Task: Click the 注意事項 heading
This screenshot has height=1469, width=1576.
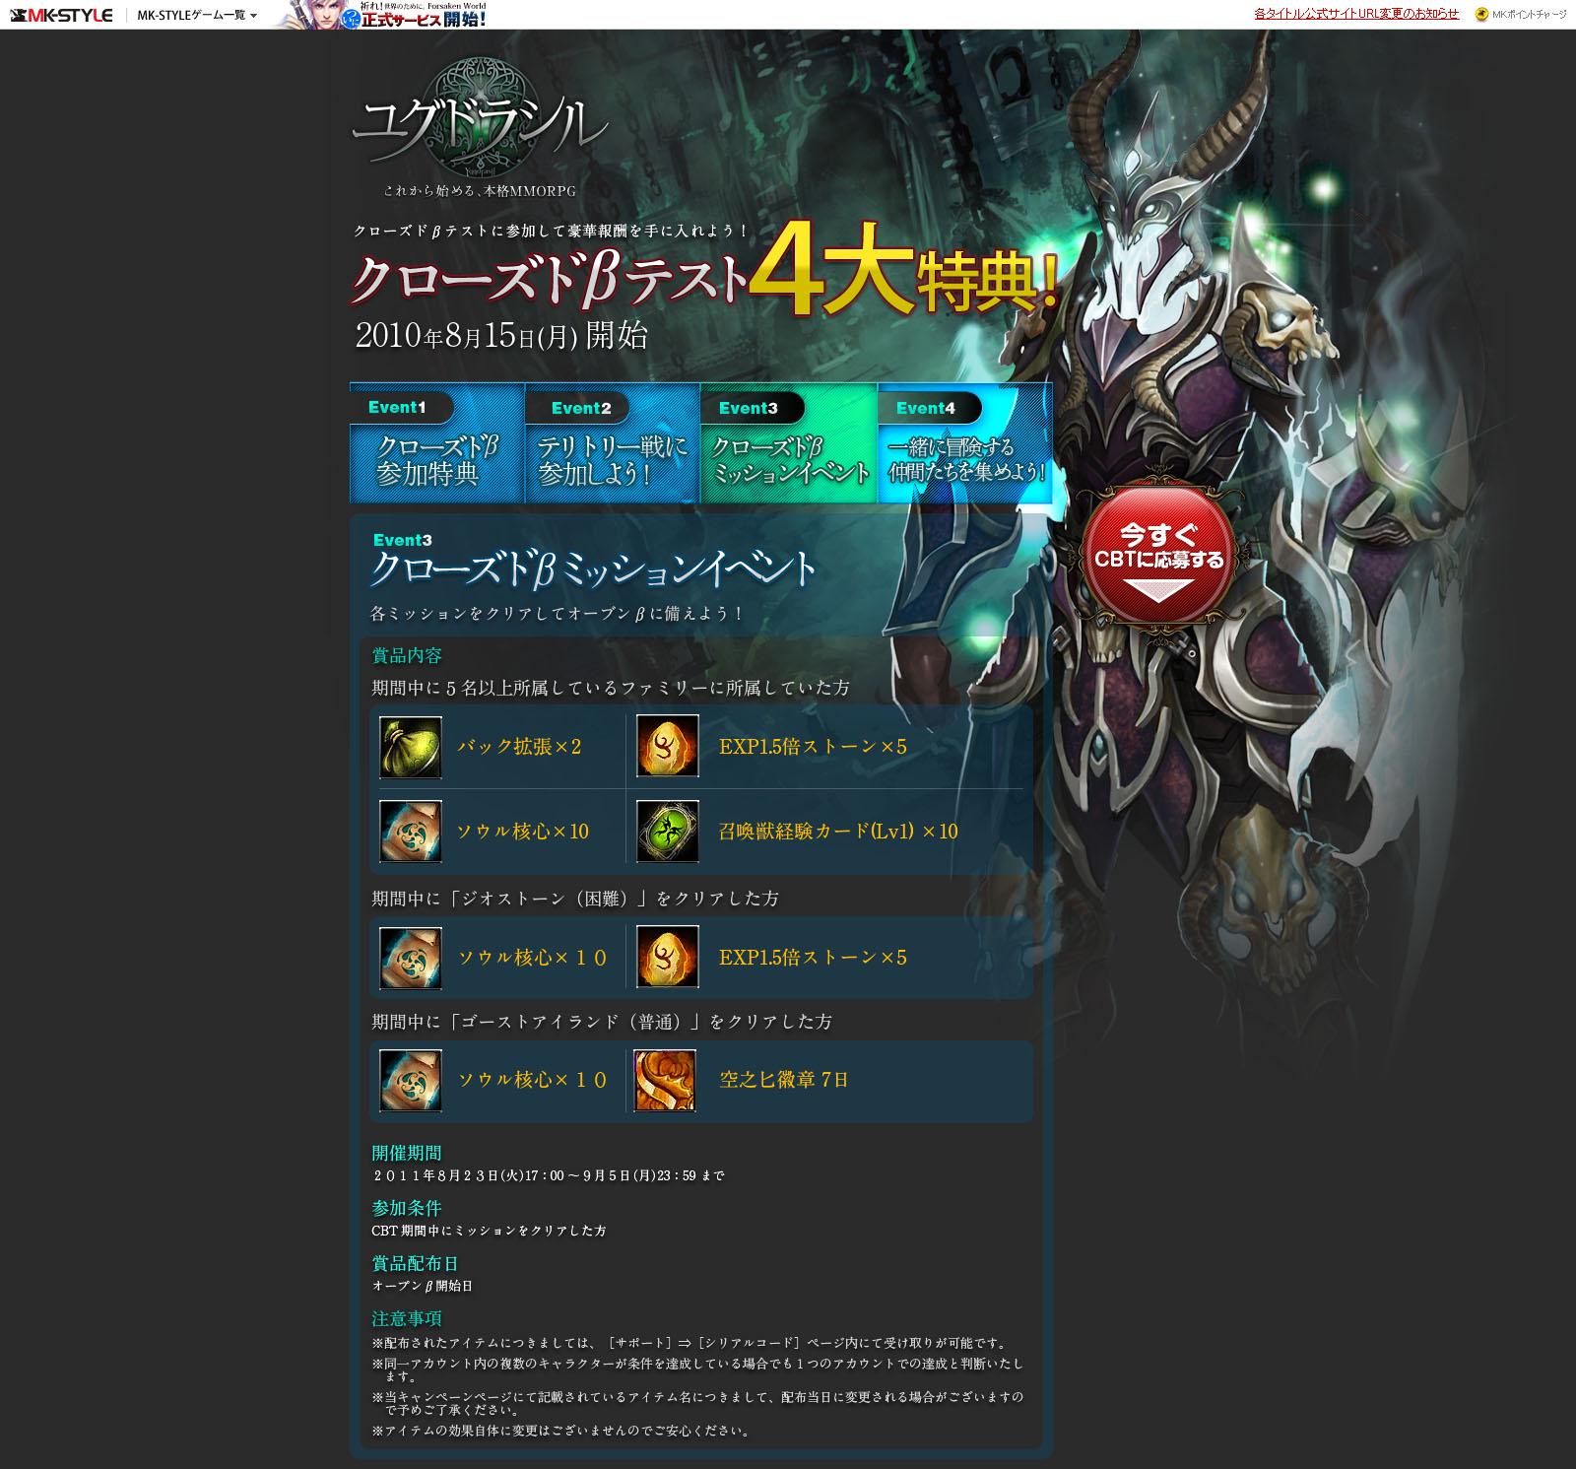Action: coord(407,1318)
